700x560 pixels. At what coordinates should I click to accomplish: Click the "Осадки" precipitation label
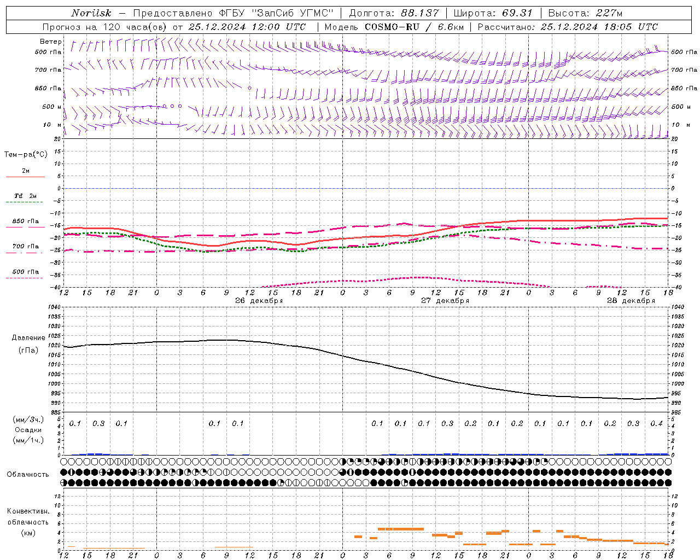coord(28,430)
